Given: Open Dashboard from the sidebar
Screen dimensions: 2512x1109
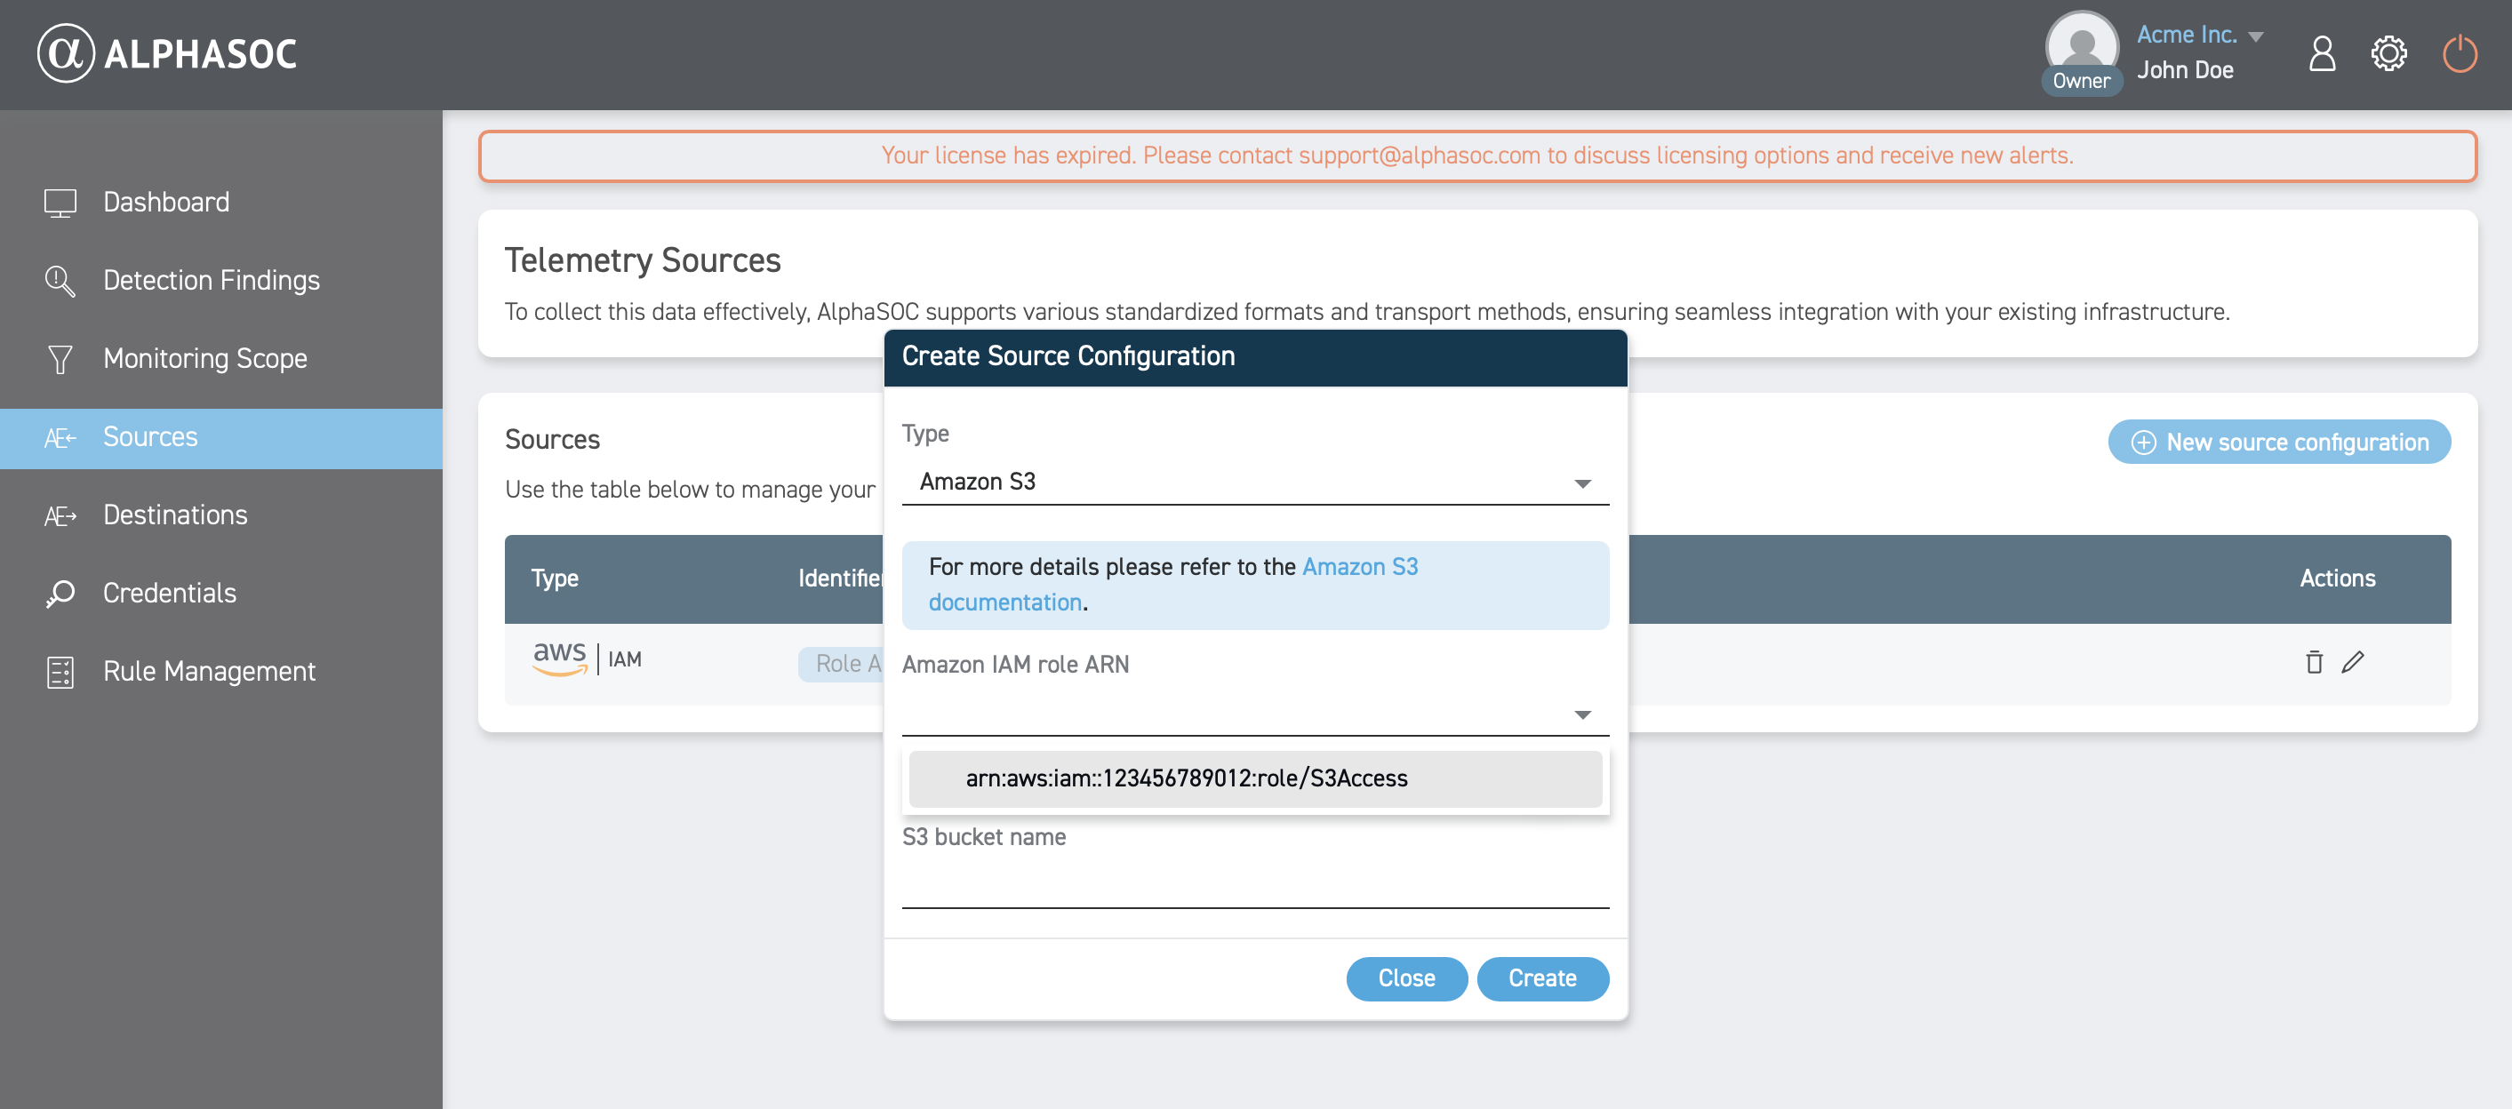Looking at the screenshot, I should pos(165,202).
